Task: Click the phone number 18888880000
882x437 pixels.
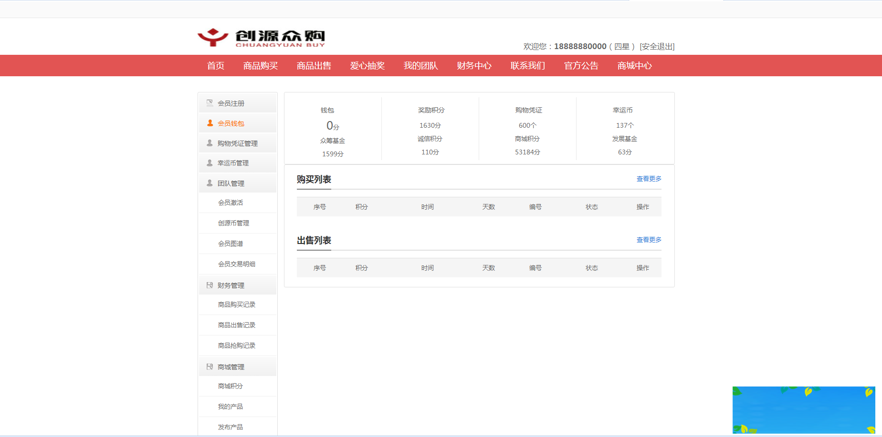Action: pos(579,46)
